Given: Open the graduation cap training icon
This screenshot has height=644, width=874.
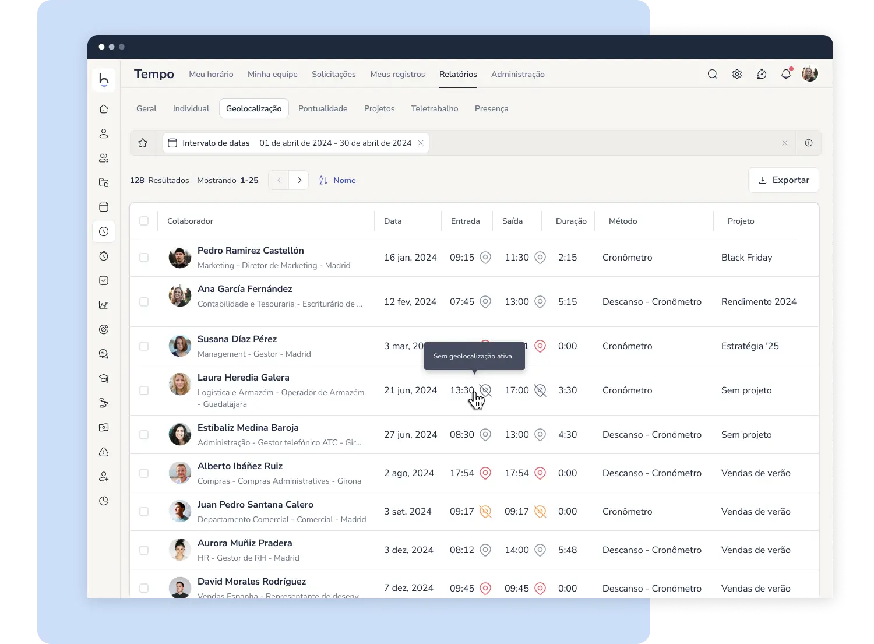Looking at the screenshot, I should point(104,378).
